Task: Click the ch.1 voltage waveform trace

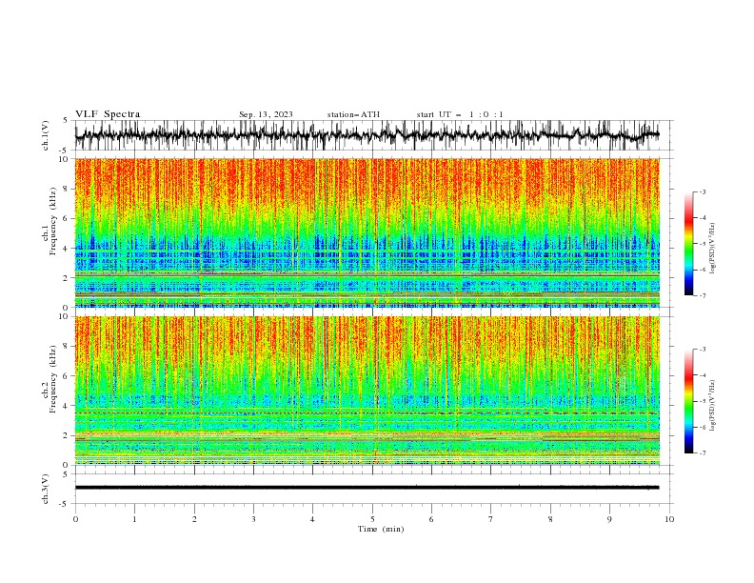Action: (367, 135)
